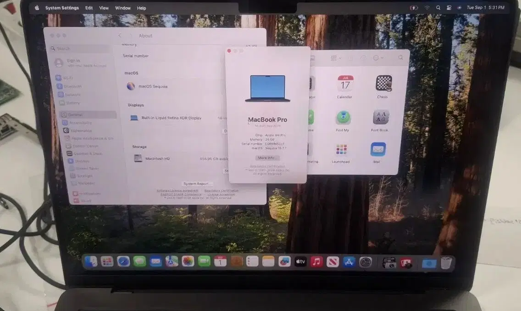This screenshot has height=311, width=521.
Task: Open Calendar app in Finder window
Action: (x=345, y=87)
